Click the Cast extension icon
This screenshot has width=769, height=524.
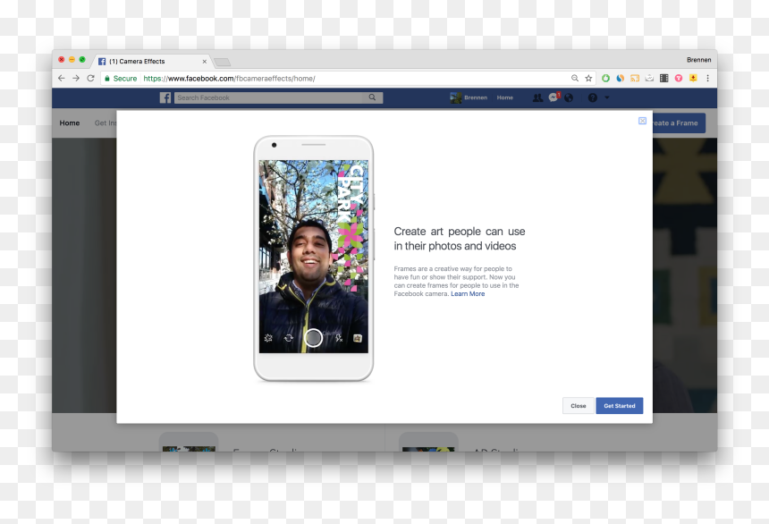[635, 78]
